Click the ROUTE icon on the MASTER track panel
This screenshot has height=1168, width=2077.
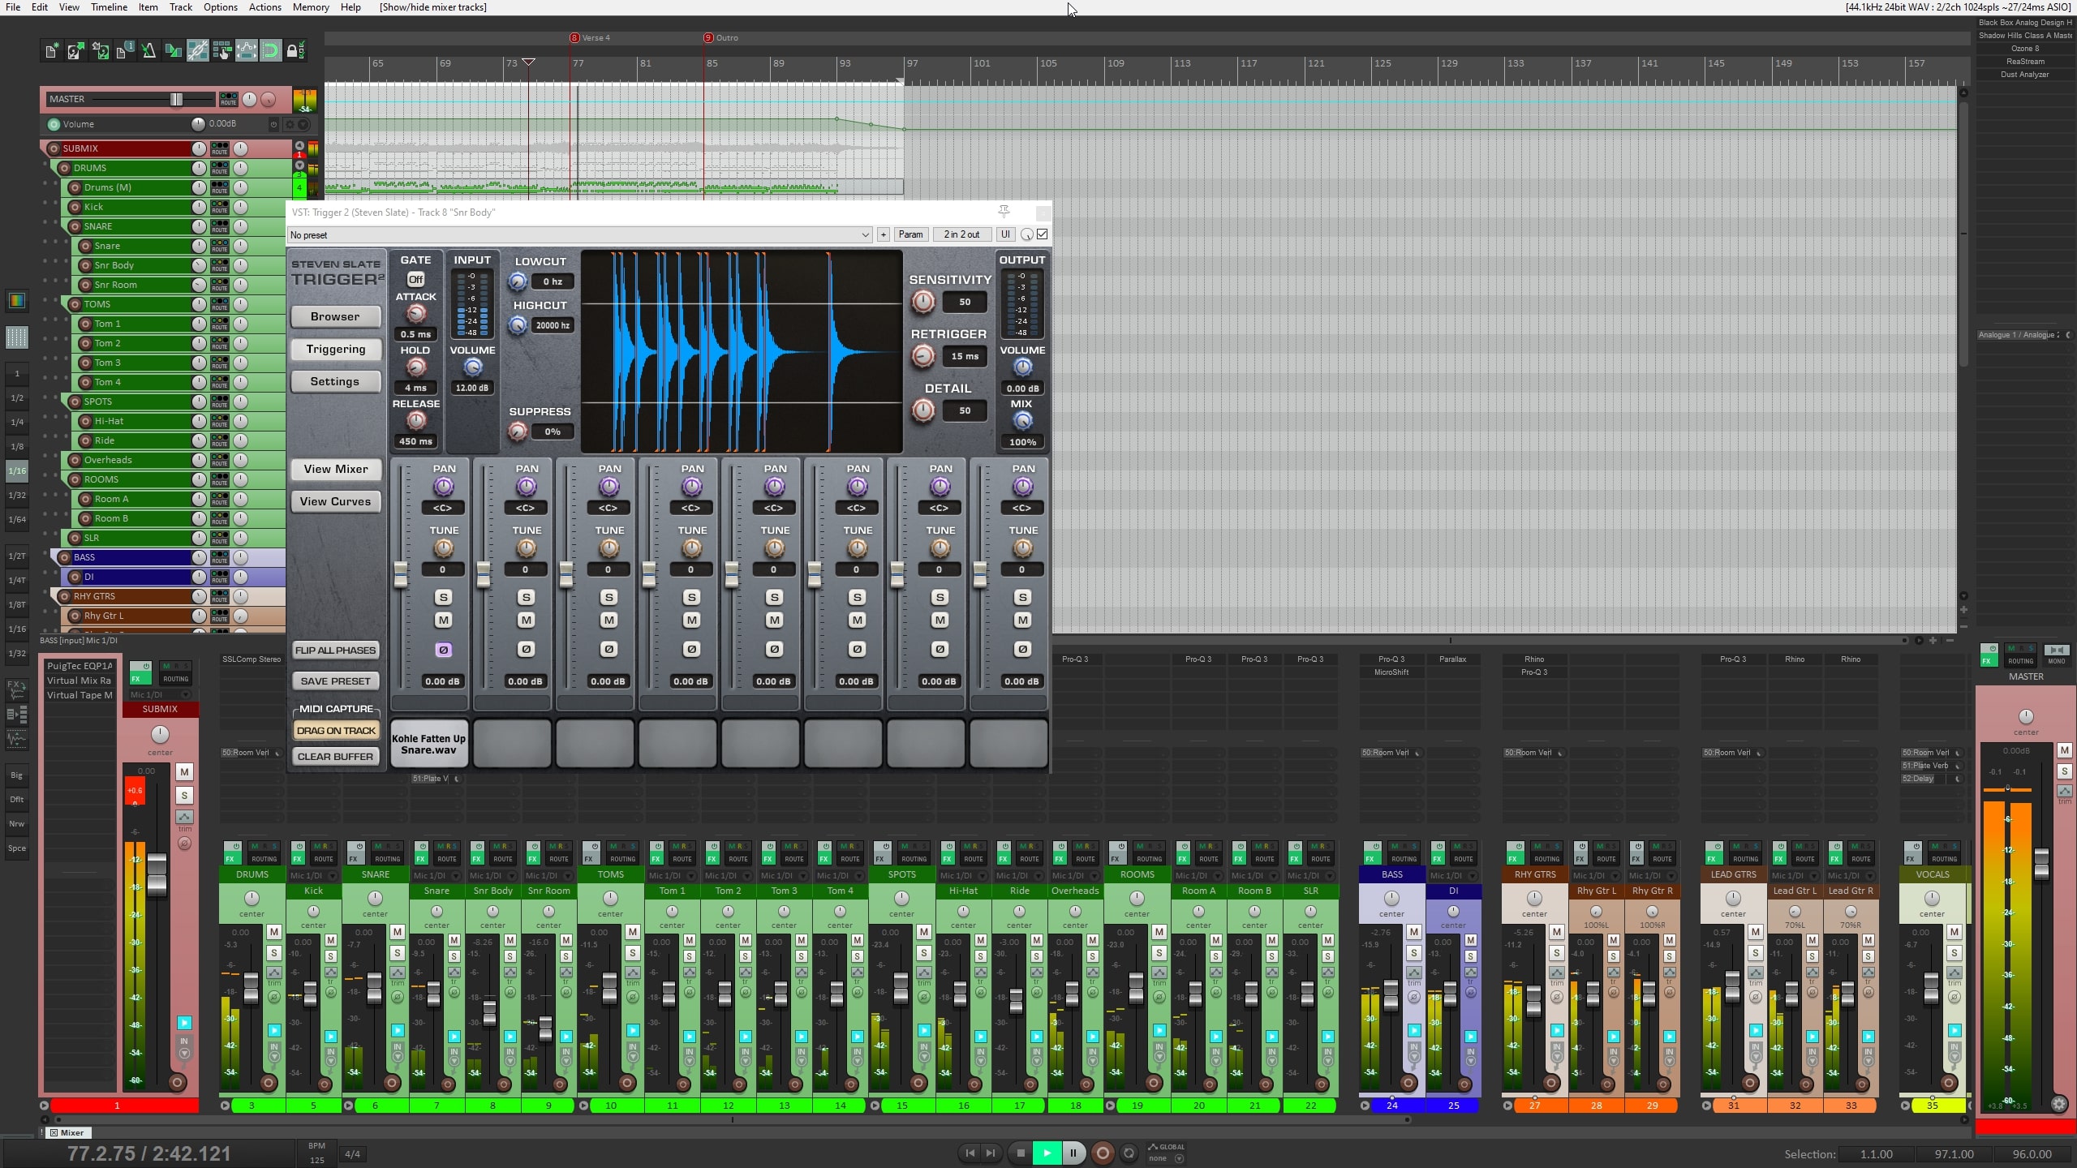coord(229,99)
